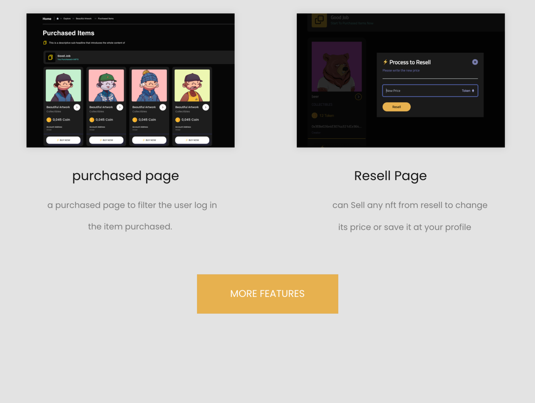Click arrow on the green-cap monkey card

coord(120,107)
